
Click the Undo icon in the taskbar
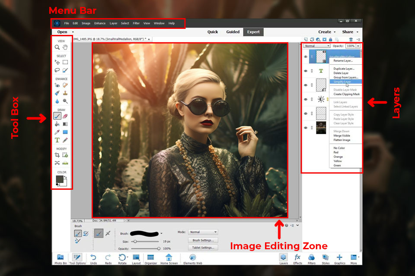[x=93, y=258]
